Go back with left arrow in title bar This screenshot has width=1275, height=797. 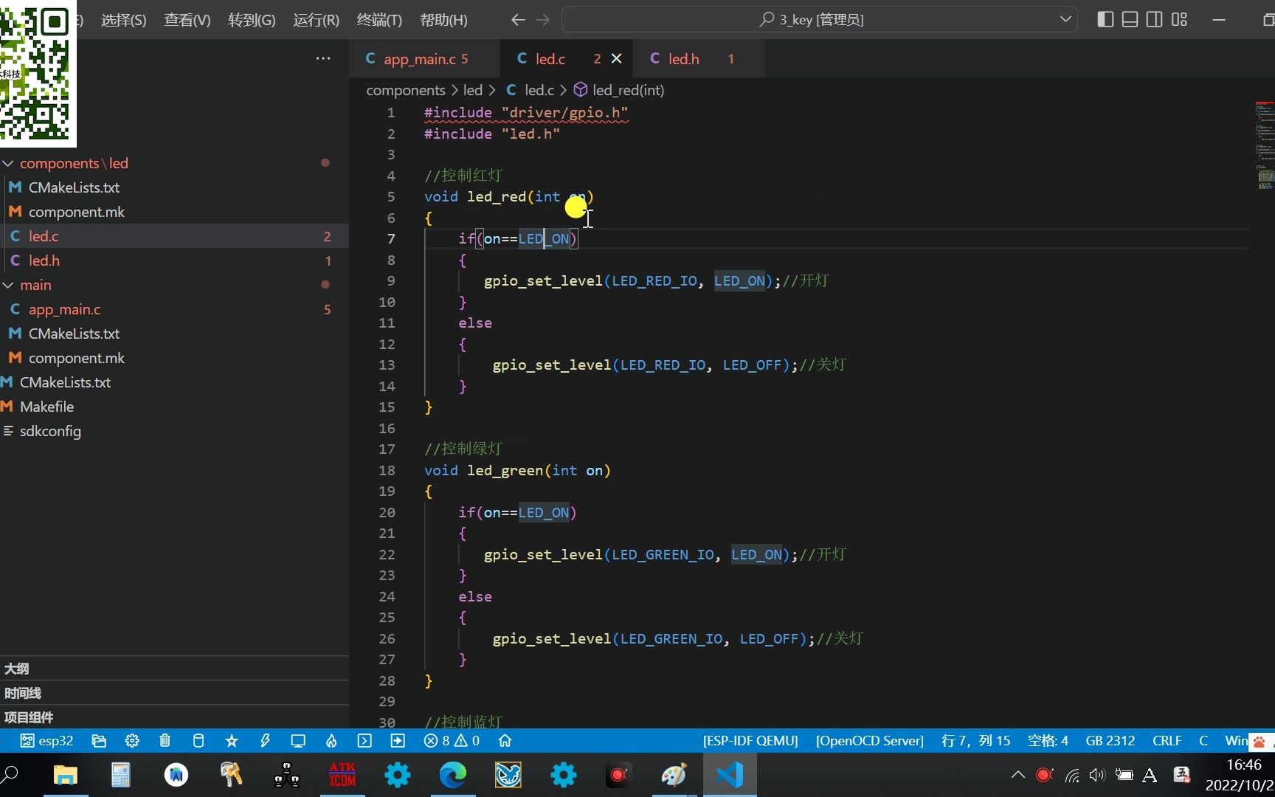[x=518, y=20]
